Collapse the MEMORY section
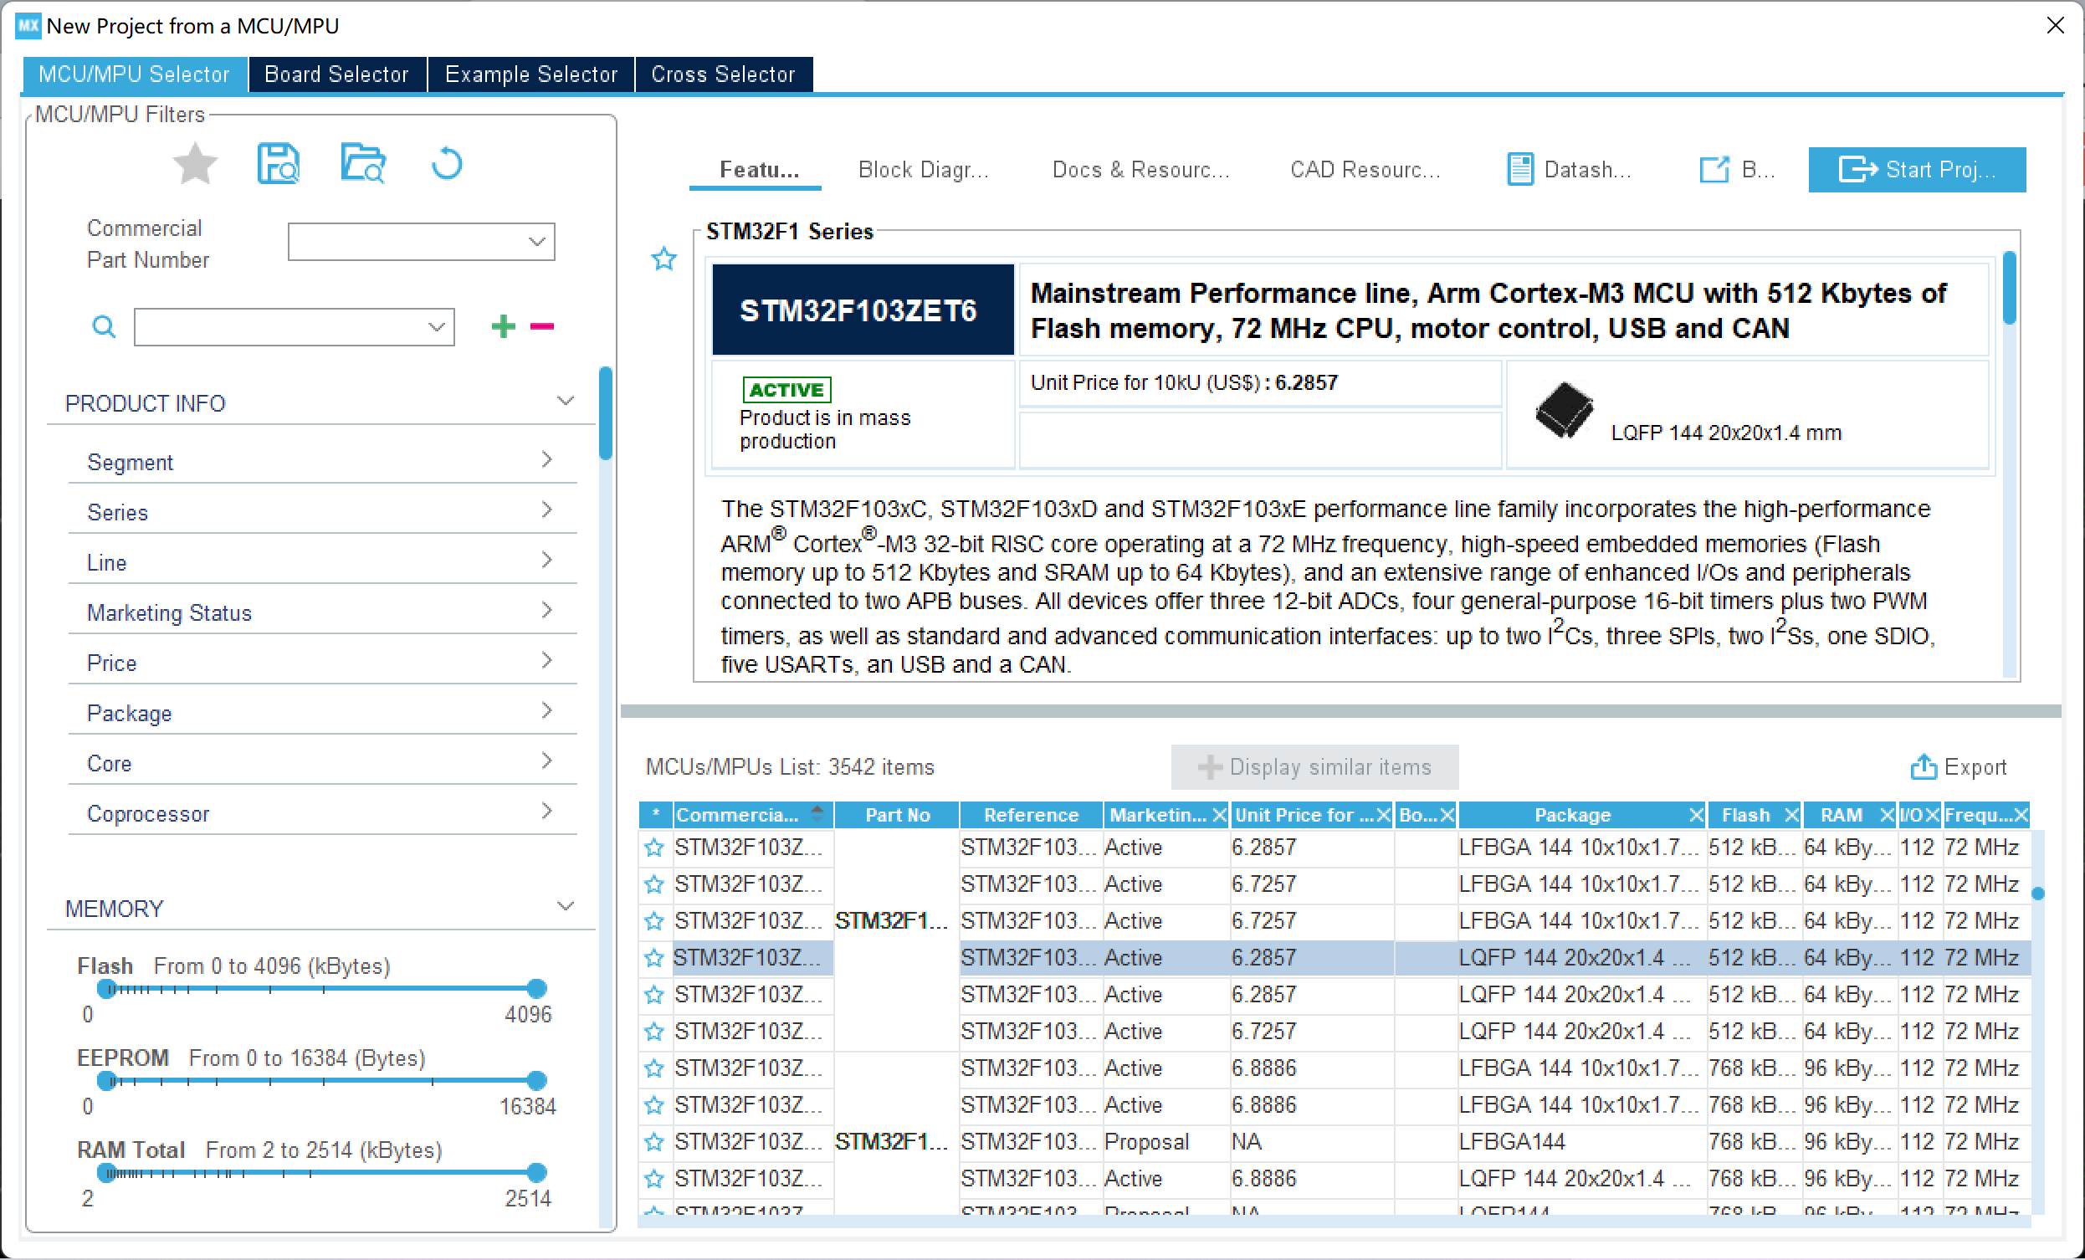The width and height of the screenshot is (2085, 1260). (566, 906)
